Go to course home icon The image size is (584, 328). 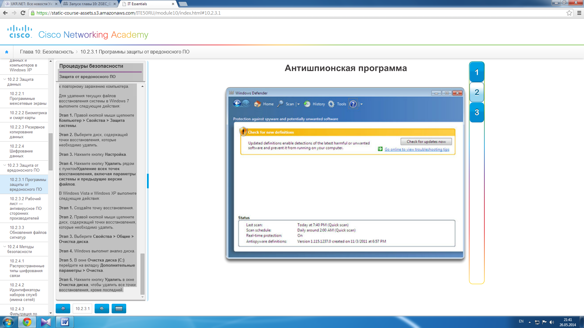click(x=7, y=52)
